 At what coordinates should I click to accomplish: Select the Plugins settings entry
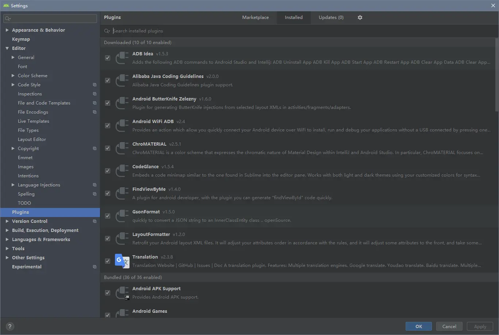click(50, 212)
